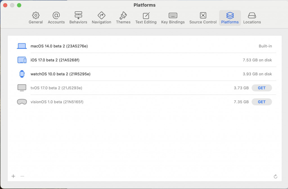
Task: Click the Built-in status label
Action: [265, 46]
